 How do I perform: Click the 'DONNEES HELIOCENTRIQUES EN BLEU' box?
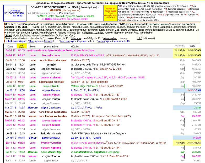(15, 13)
